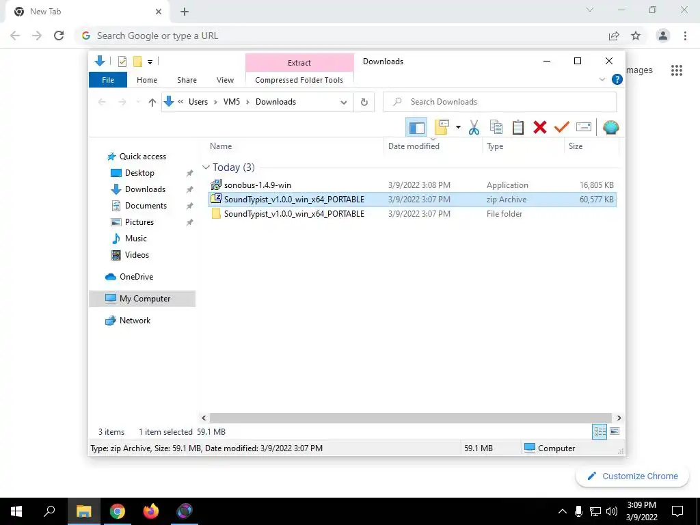This screenshot has width=700, height=525.
Task: Click the Rename icon in the toolbar
Action: point(584,128)
